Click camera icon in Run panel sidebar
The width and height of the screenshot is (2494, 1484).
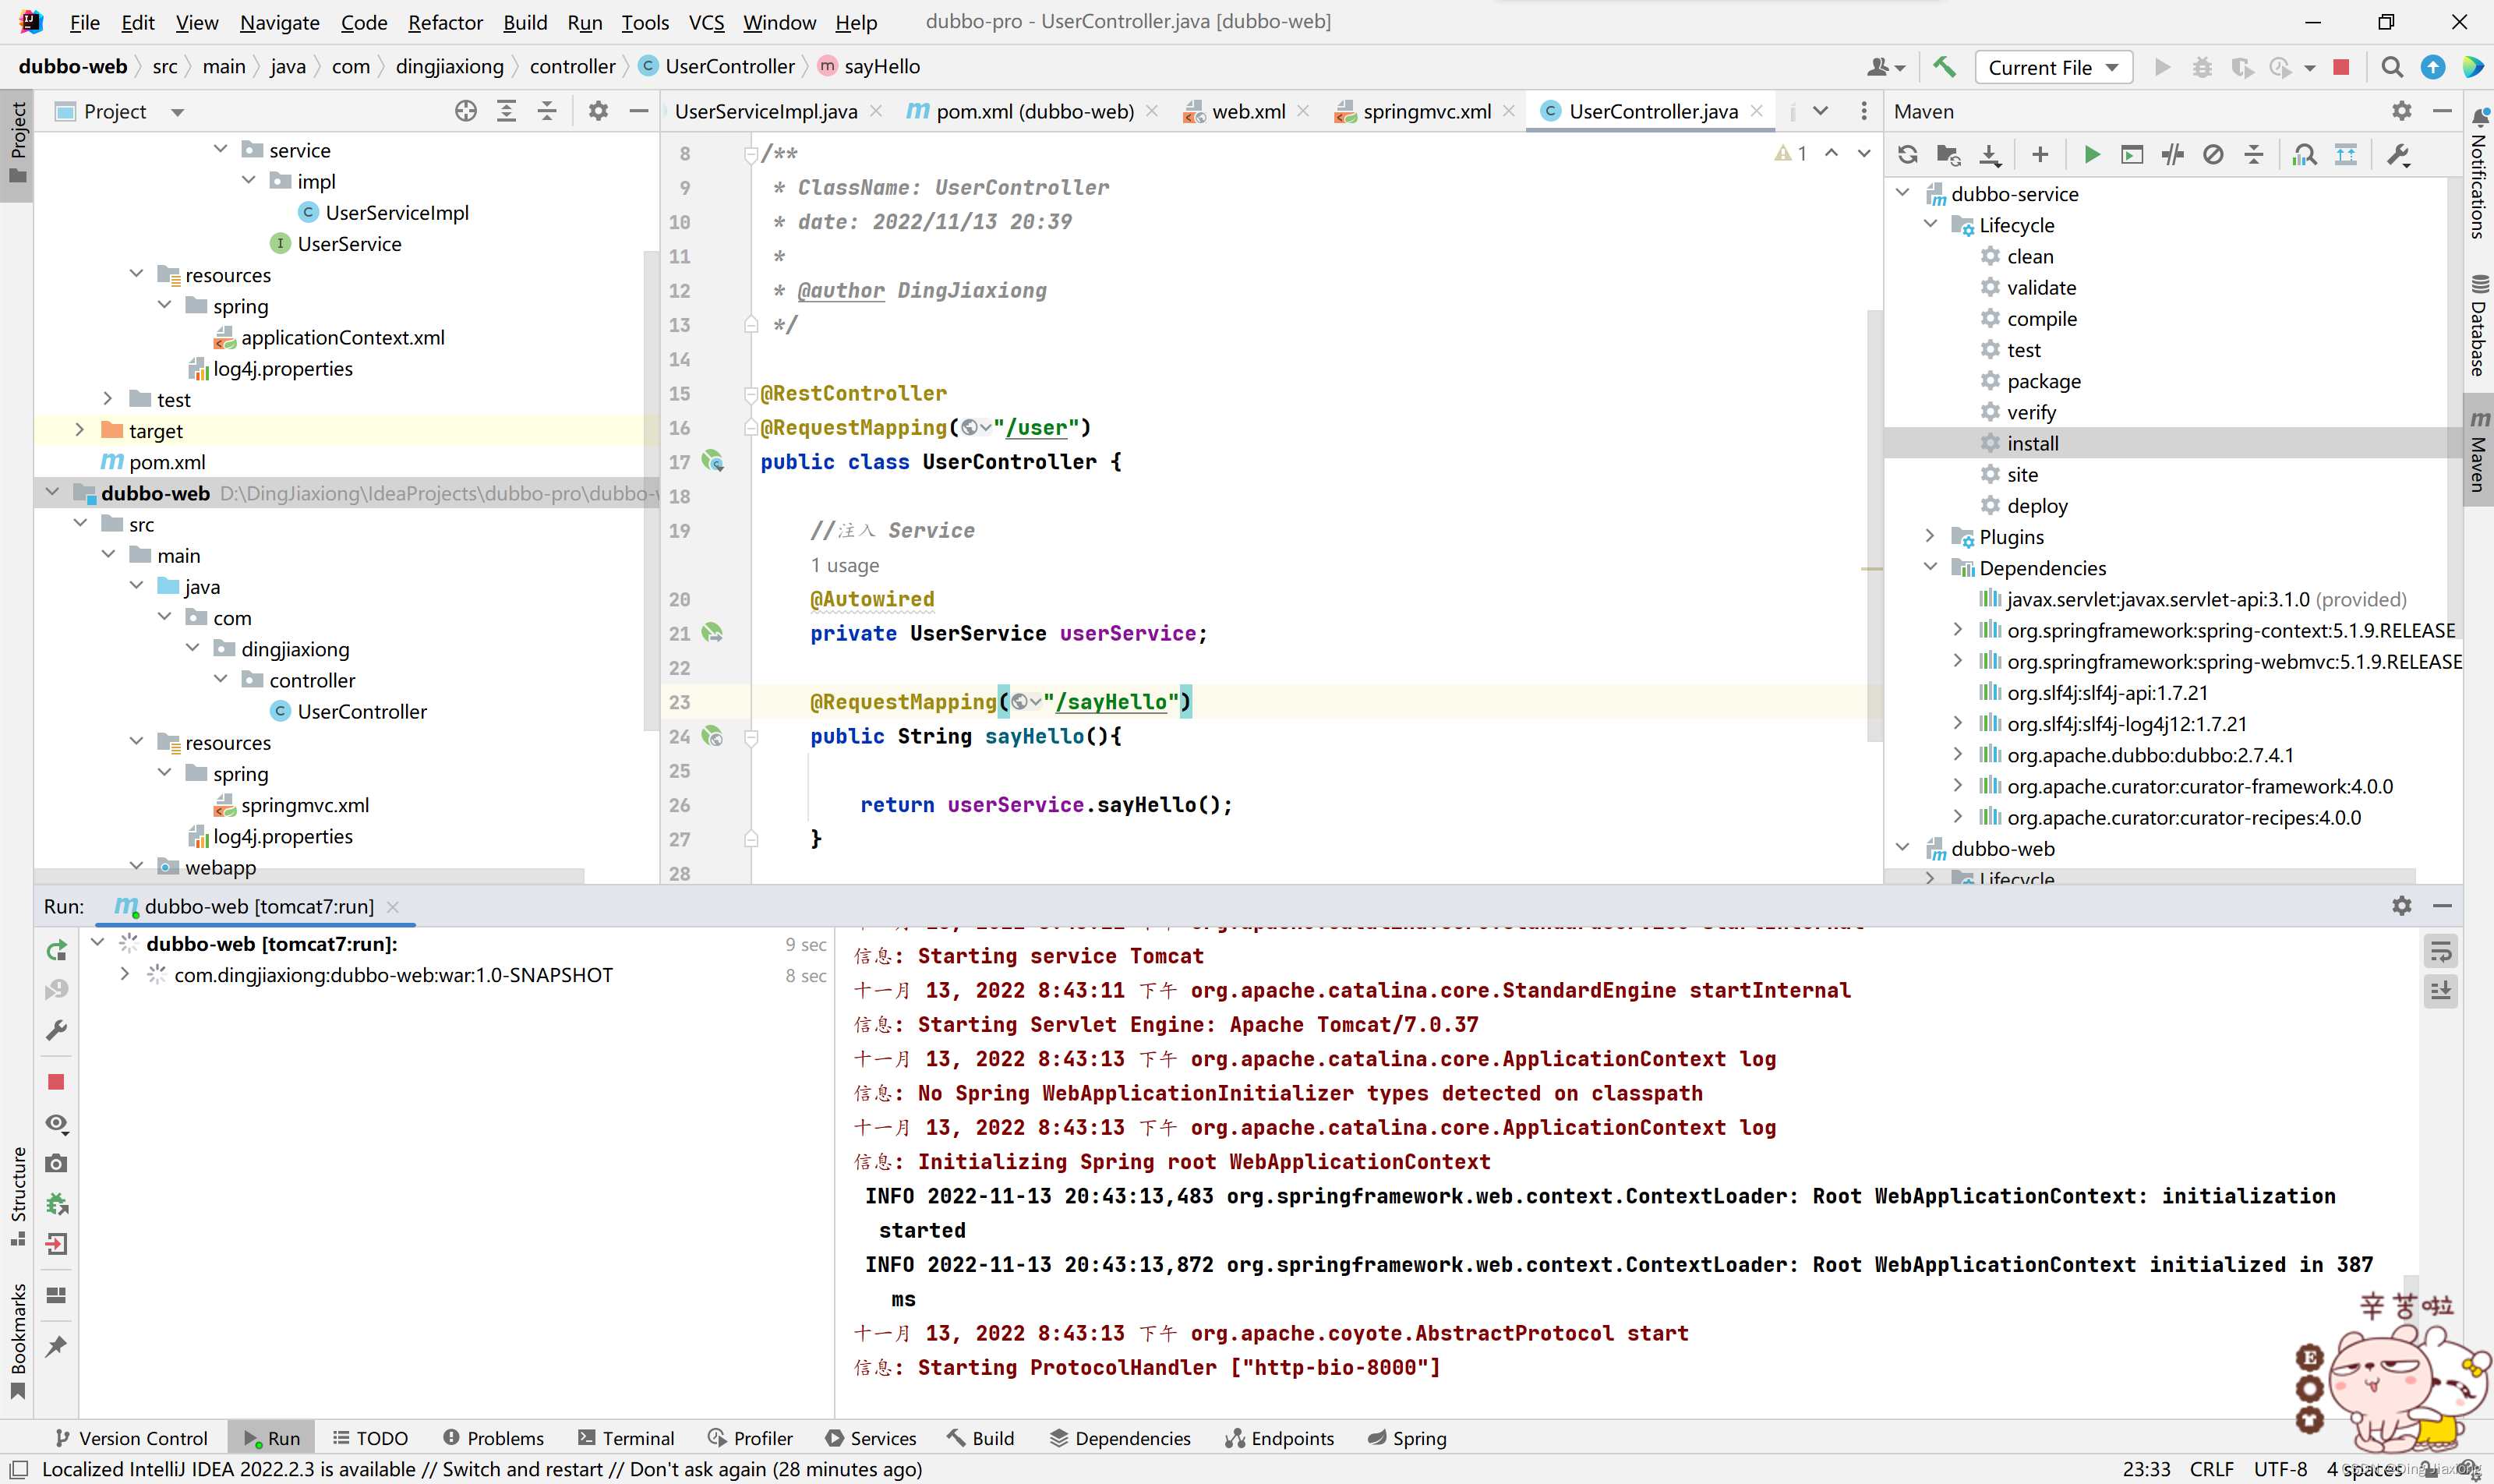pos(57,1163)
